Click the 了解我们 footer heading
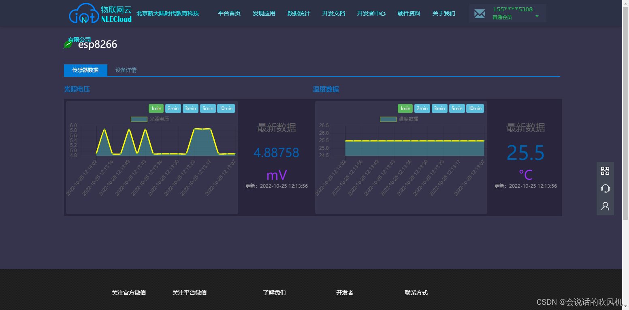The image size is (629, 310). 274,293
